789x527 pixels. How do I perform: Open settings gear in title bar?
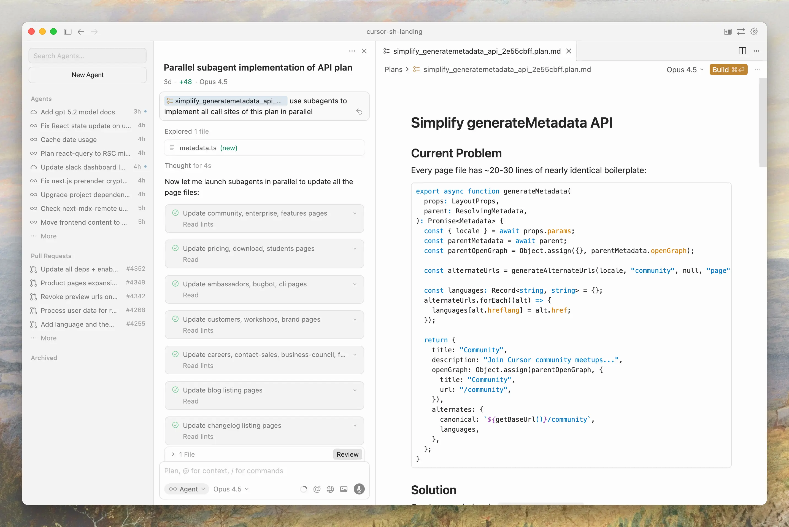point(754,32)
